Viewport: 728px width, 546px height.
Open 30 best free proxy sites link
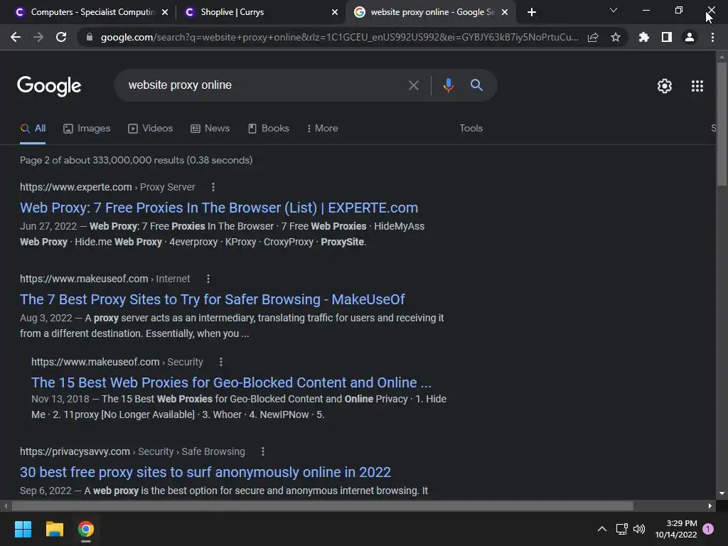pyautogui.click(x=205, y=472)
